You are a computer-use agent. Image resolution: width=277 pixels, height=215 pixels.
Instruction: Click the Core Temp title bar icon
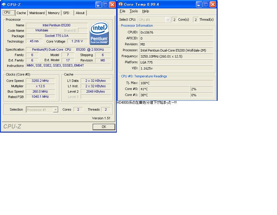tap(120, 4)
